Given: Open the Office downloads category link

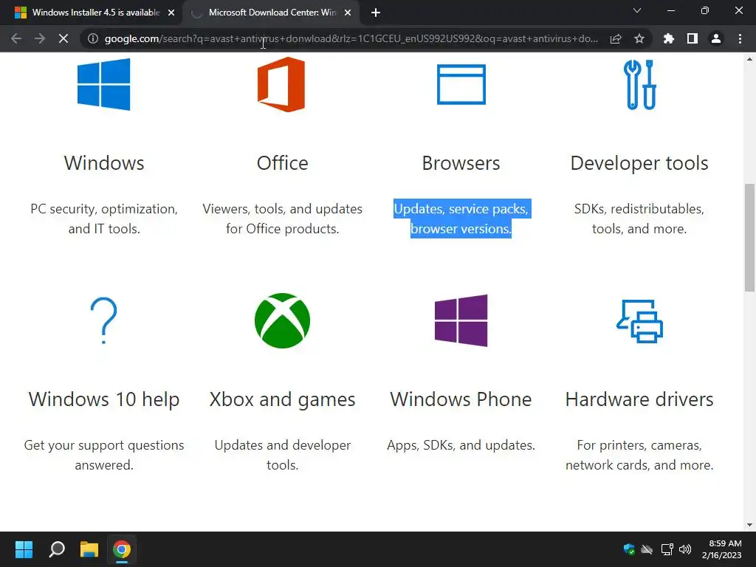Looking at the screenshot, I should (282, 163).
